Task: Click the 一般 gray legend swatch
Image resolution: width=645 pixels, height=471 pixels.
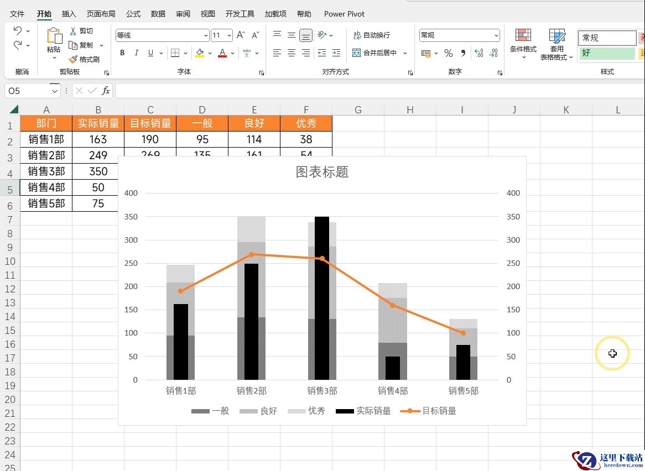Action: pyautogui.click(x=200, y=411)
